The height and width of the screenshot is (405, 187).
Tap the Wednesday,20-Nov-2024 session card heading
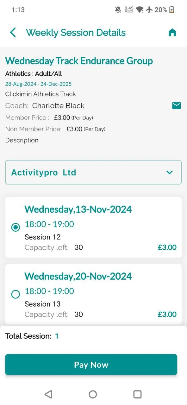pyautogui.click(x=78, y=277)
